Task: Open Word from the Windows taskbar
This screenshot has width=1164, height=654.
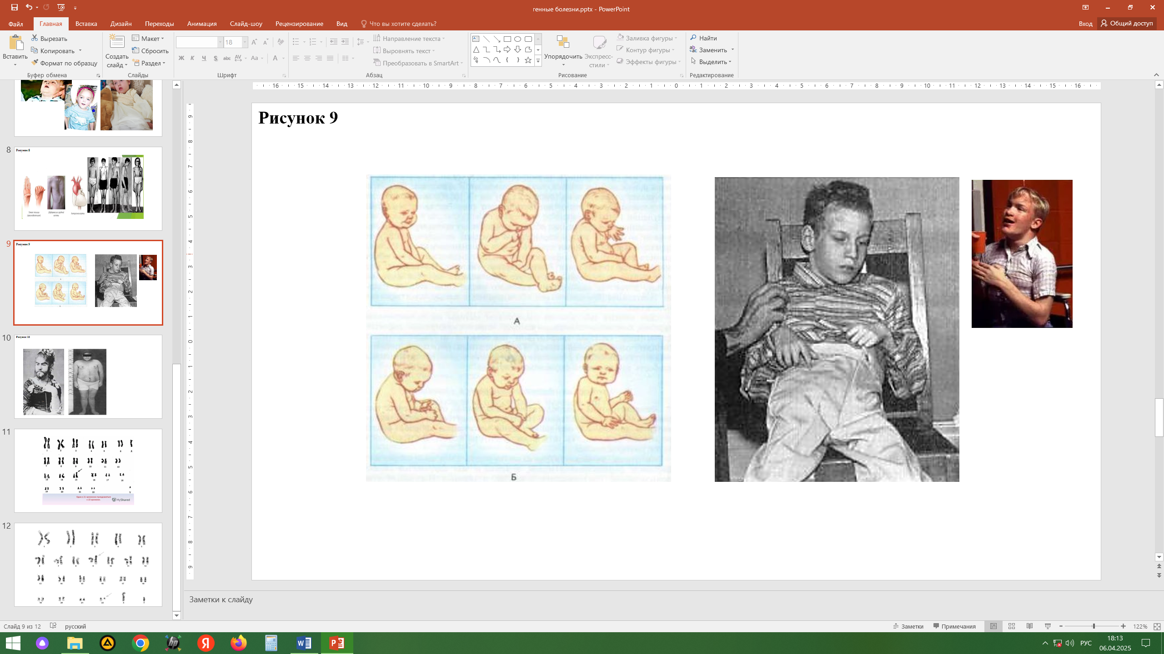Action: 304,643
